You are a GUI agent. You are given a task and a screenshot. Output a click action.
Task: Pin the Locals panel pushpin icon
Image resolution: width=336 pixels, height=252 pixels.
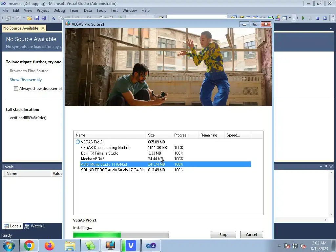tap(326, 166)
